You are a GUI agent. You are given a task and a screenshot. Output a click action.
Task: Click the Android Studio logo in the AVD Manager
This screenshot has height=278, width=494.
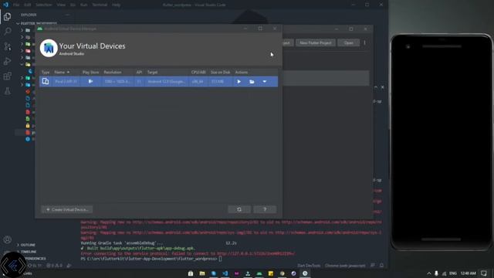pyautogui.click(x=49, y=48)
